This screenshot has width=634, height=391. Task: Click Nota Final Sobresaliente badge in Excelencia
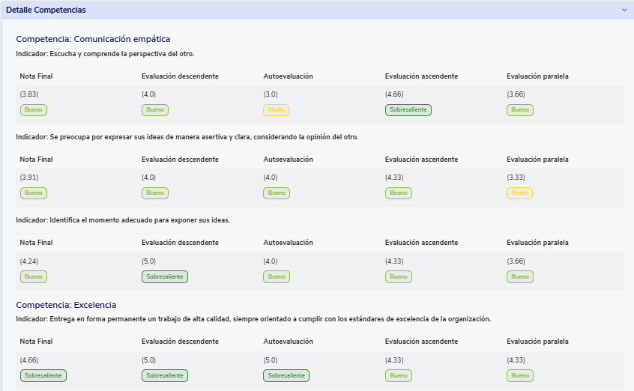pyautogui.click(x=43, y=375)
